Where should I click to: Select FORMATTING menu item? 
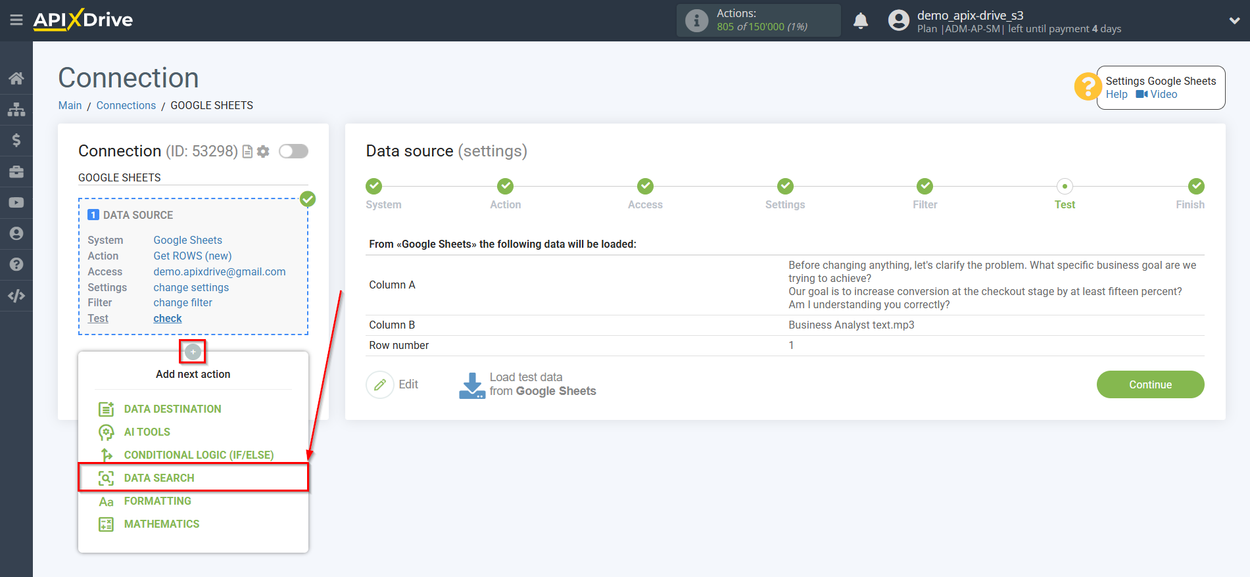tap(157, 501)
